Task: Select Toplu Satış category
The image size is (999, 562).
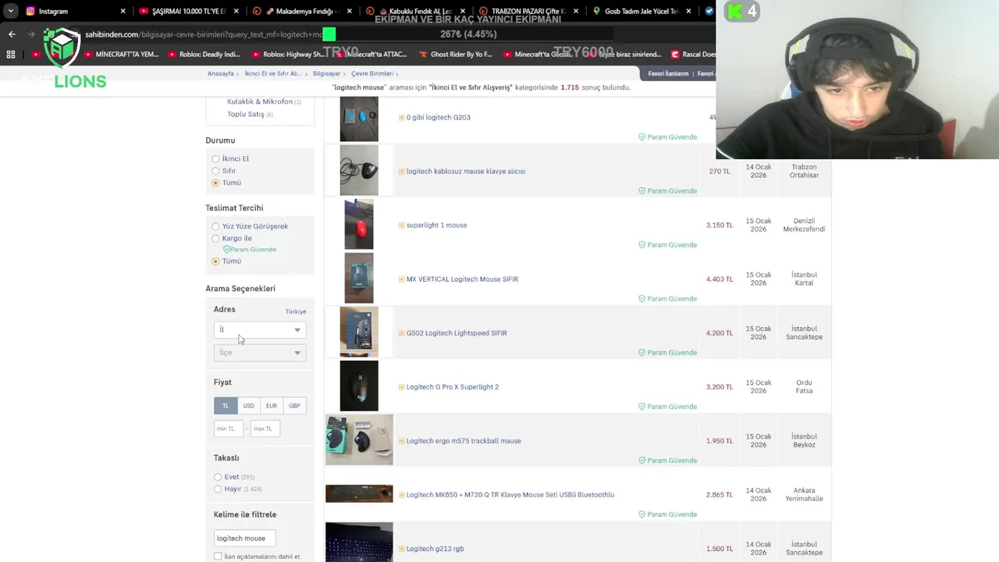Action: click(x=246, y=114)
